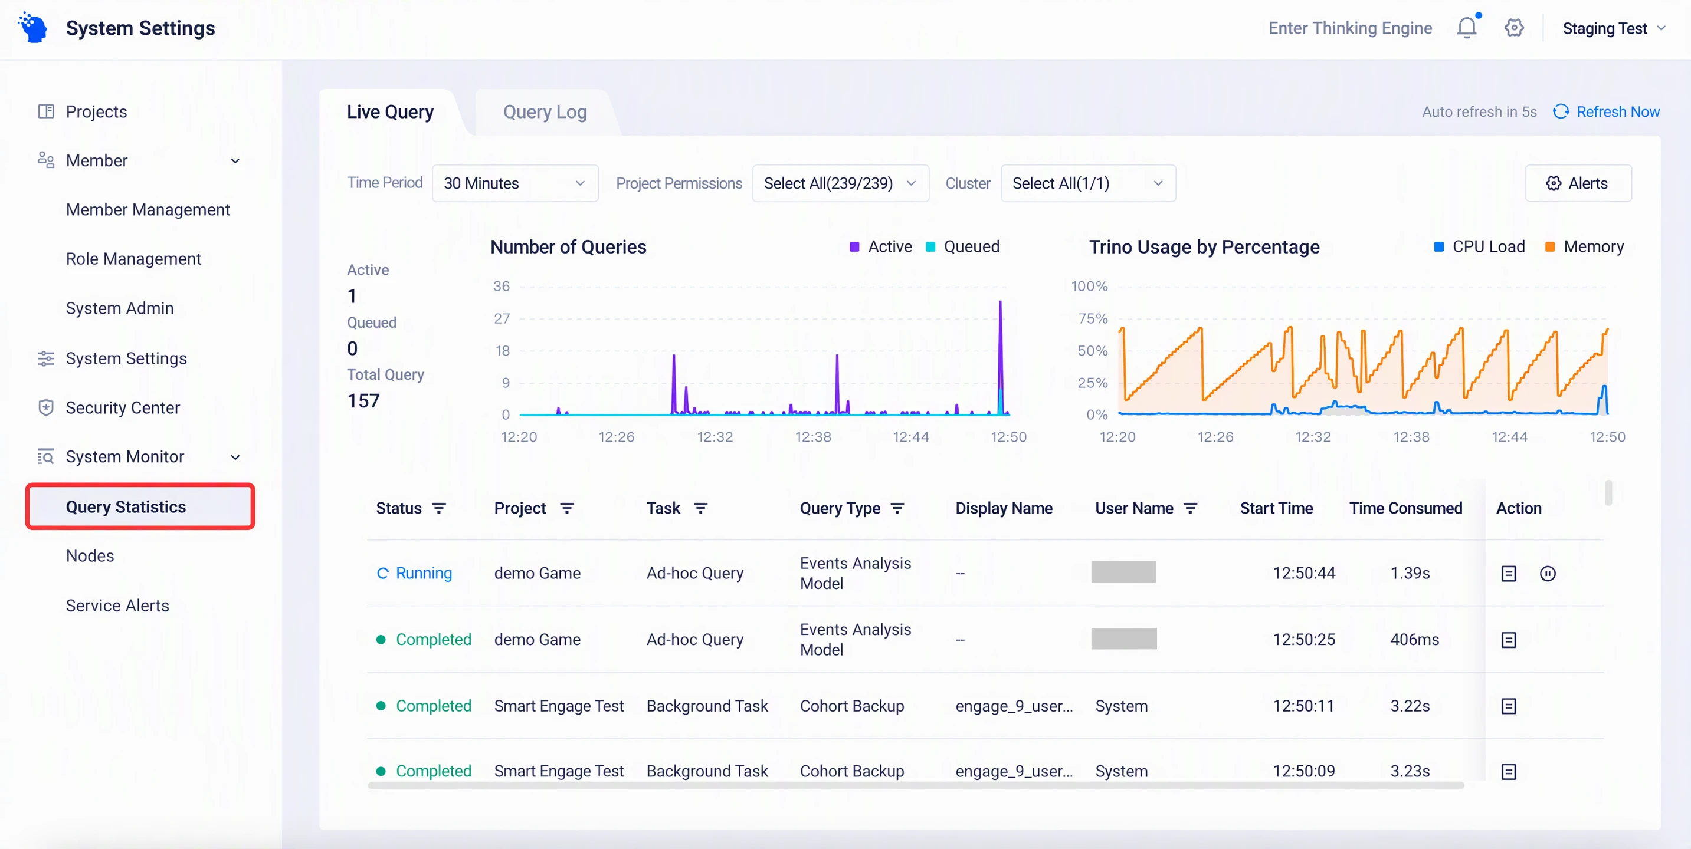Click the horizontal table scrollbar
1691x849 pixels.
916,785
